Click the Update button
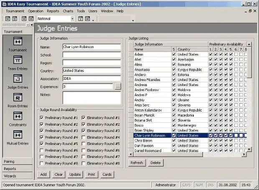The height and width of the screenshot is (190, 259). [x=75, y=175]
